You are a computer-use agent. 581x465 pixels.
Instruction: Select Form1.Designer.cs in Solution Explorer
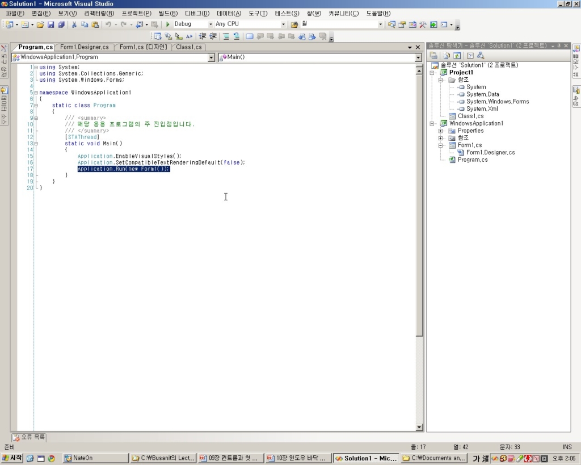[x=490, y=152]
